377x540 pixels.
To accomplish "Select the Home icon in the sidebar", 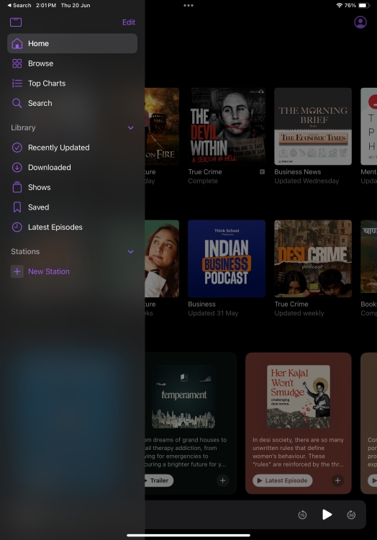I will (x=17, y=44).
